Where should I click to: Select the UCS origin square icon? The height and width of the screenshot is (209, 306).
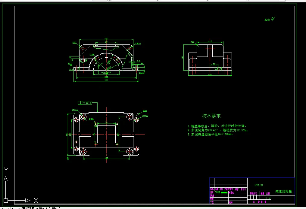tap(6, 200)
